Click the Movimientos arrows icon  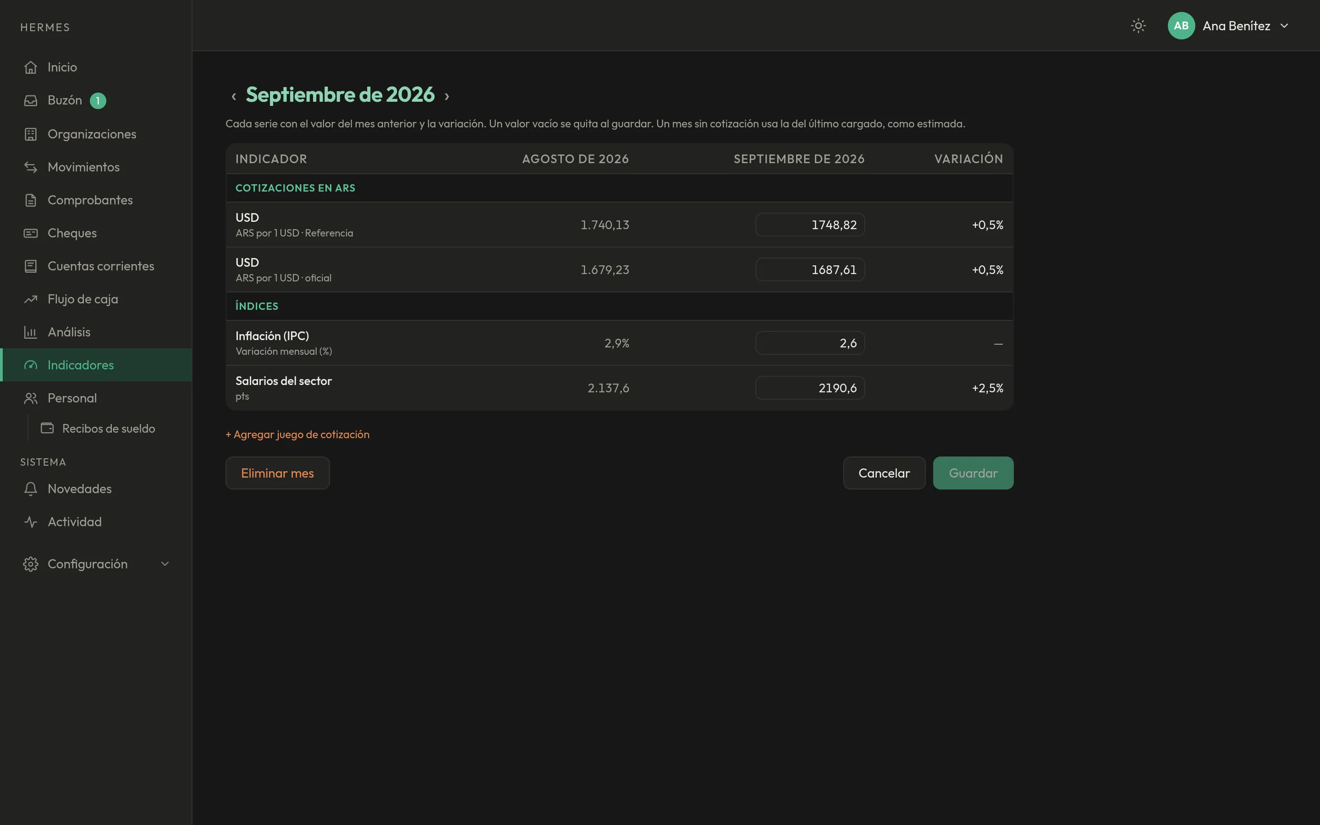(x=31, y=167)
